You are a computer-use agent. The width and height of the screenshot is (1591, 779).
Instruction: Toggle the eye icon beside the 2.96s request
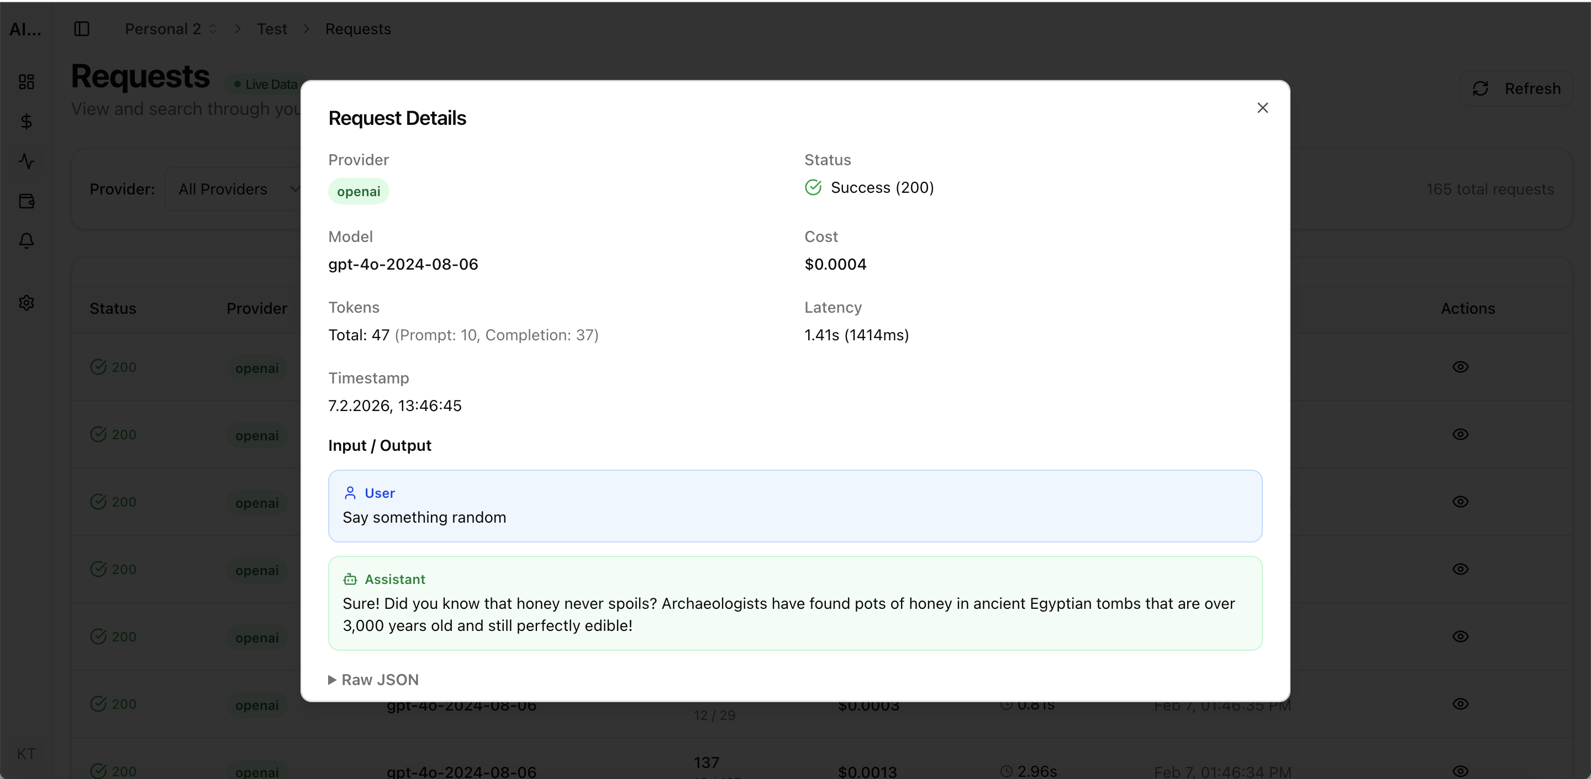pos(1461,771)
